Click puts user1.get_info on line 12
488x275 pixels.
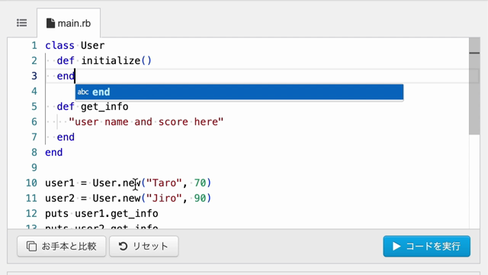pyautogui.click(x=101, y=214)
